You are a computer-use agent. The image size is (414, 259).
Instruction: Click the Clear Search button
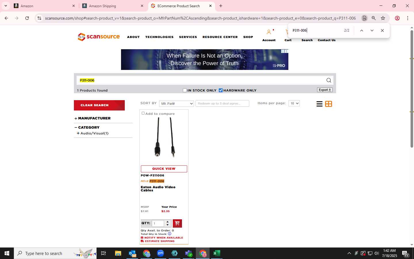(x=99, y=105)
